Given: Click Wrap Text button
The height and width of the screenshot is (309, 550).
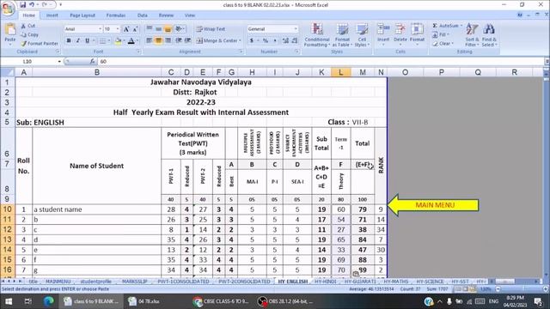Looking at the screenshot, I should (211, 29).
